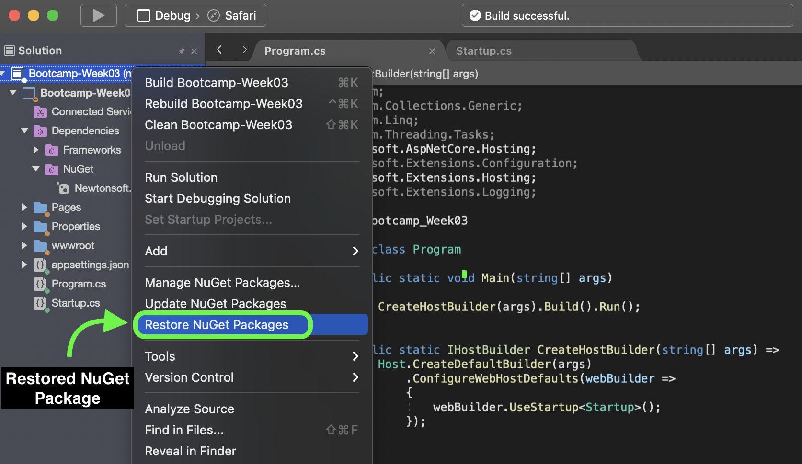Click the Startup.cs file icon
Image resolution: width=802 pixels, height=464 pixels.
coord(41,303)
